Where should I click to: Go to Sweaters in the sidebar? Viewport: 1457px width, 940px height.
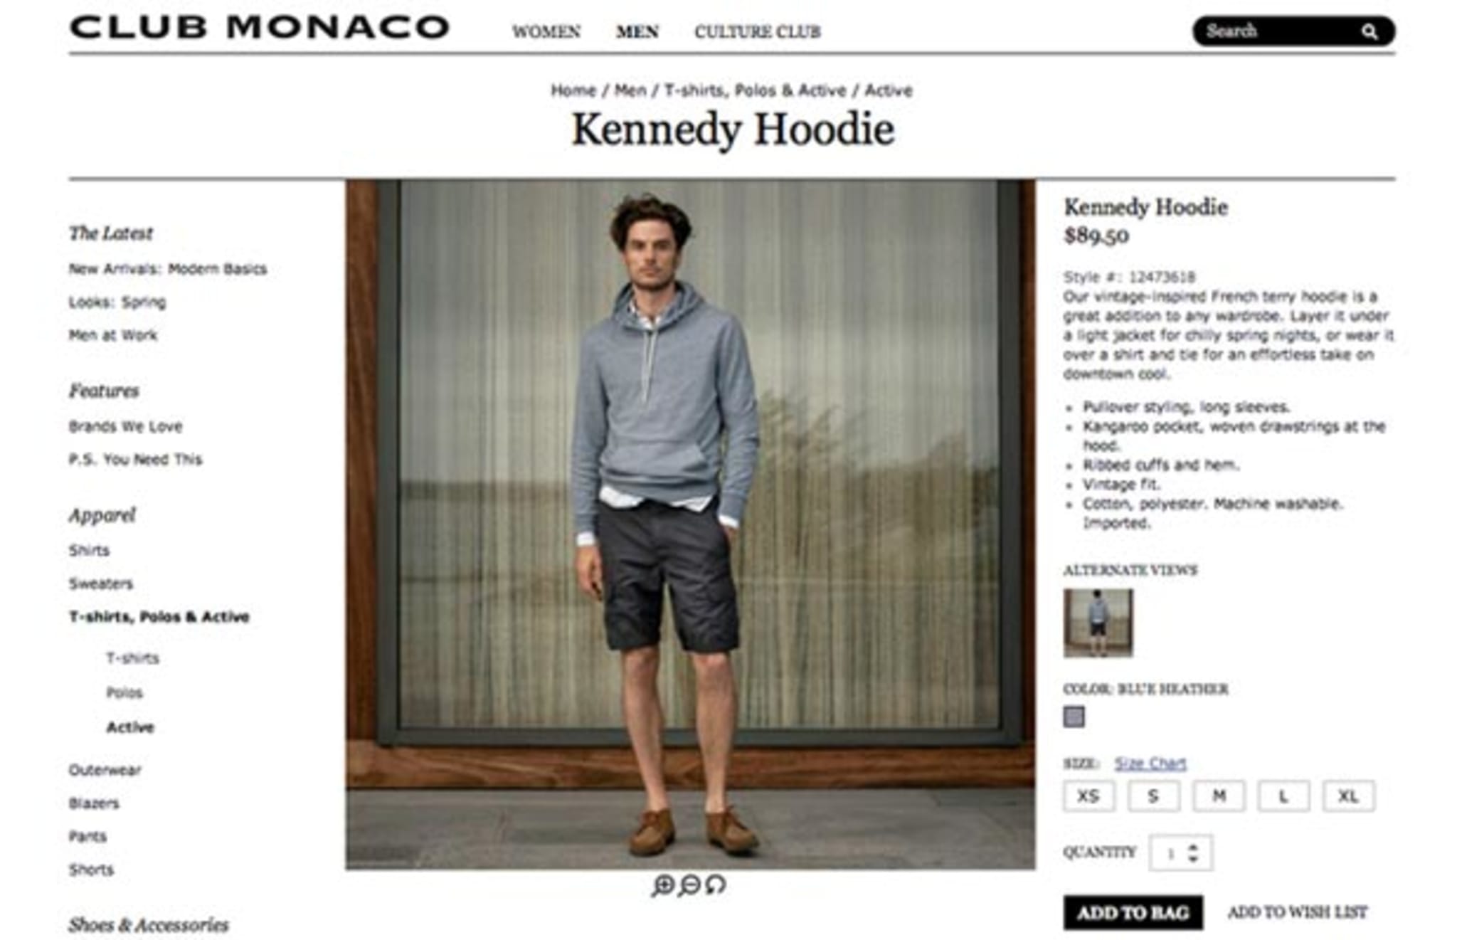pyautogui.click(x=100, y=584)
